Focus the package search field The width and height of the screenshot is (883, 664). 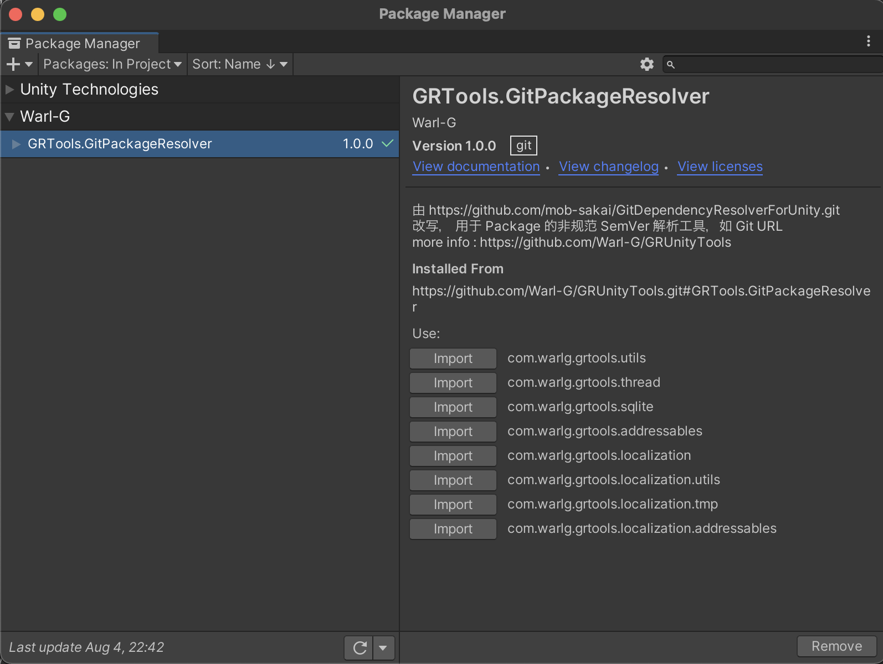tap(773, 65)
